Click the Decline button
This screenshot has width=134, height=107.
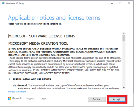pyautogui.click(x=97, y=99)
